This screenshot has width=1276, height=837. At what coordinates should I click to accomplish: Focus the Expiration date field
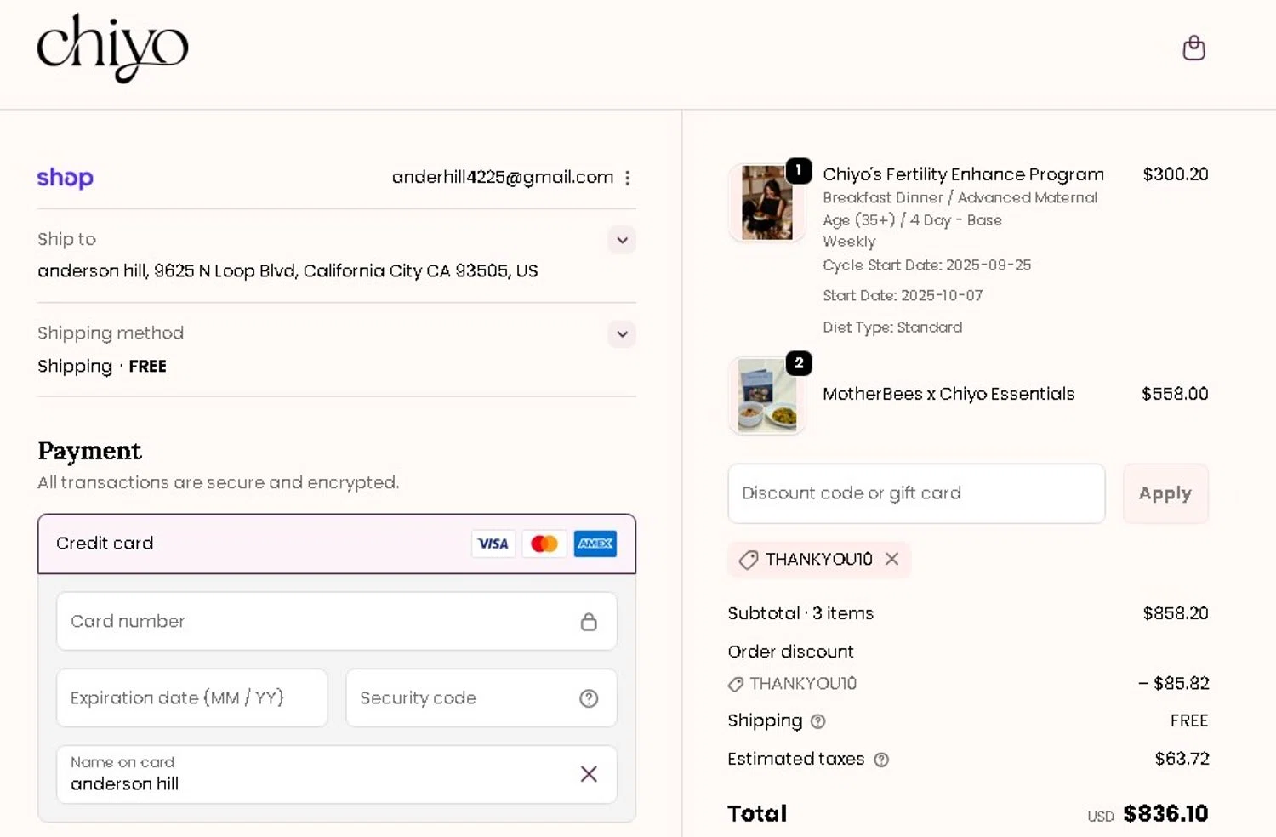(192, 697)
